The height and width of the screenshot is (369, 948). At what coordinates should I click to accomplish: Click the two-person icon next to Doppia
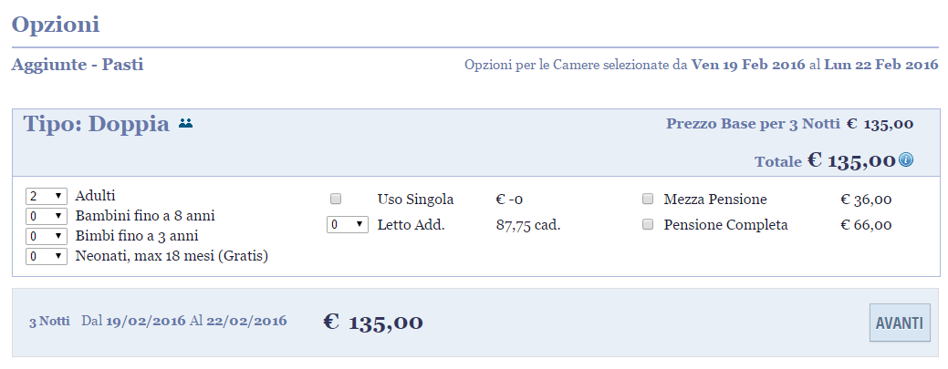185,124
